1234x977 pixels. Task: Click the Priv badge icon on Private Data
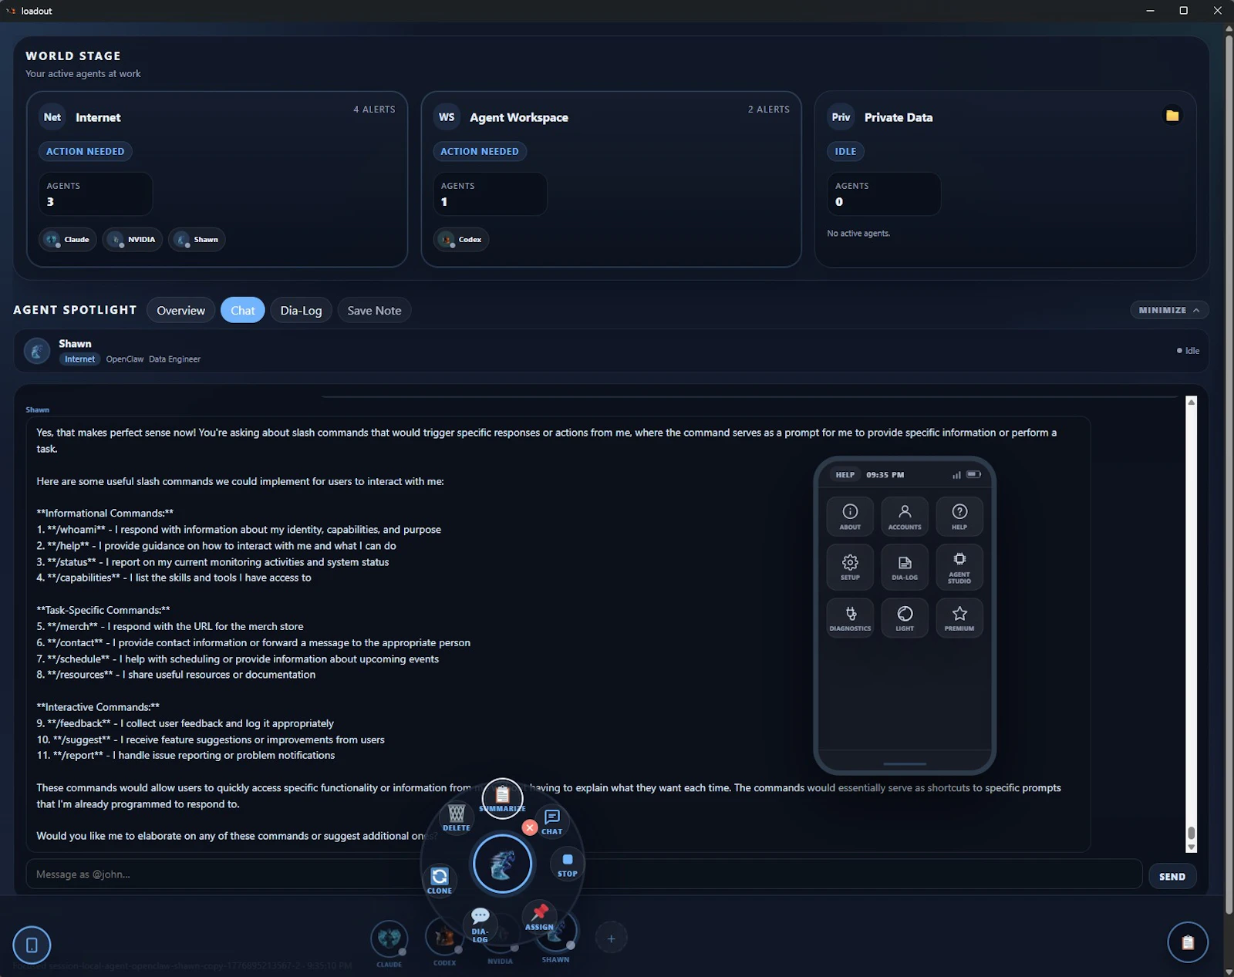[841, 117]
